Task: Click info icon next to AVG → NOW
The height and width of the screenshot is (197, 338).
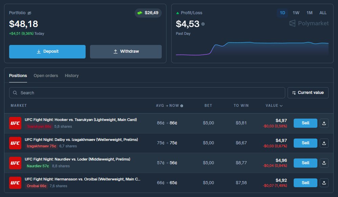Action: [182, 106]
